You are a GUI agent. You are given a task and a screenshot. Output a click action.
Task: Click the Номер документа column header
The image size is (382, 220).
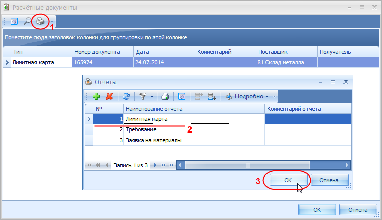coord(103,52)
